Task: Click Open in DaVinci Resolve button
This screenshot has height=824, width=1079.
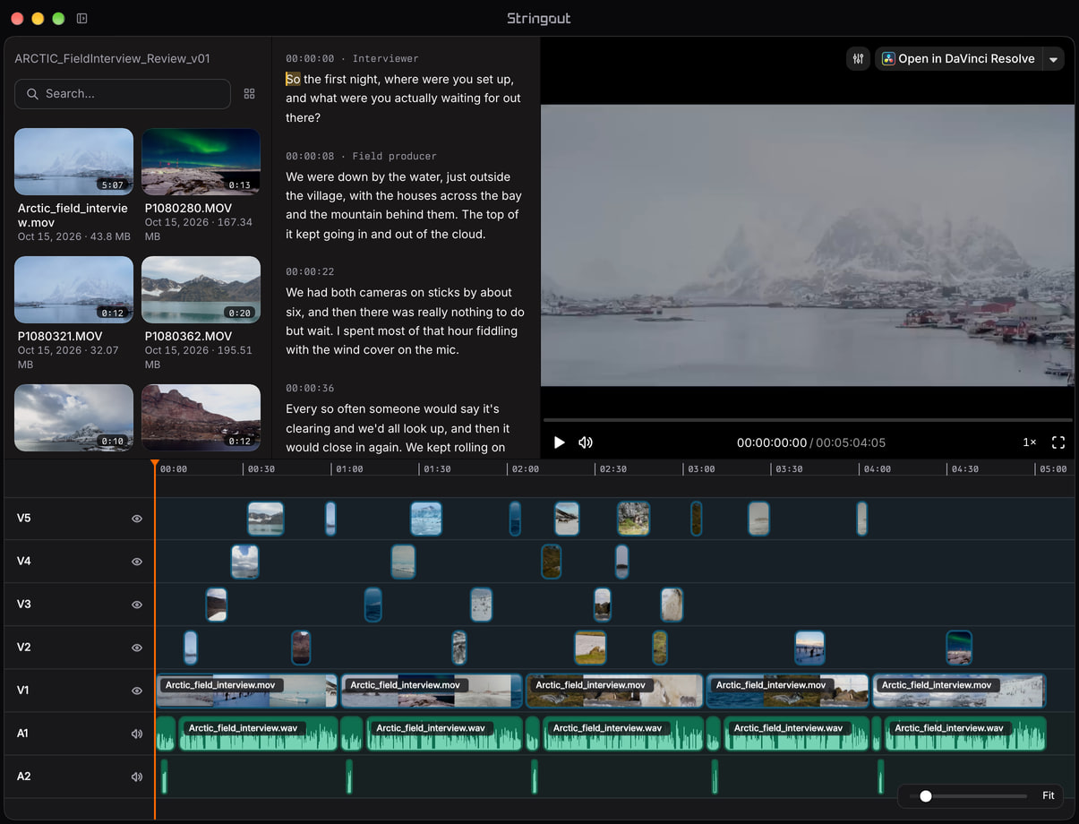Action: pos(959,59)
